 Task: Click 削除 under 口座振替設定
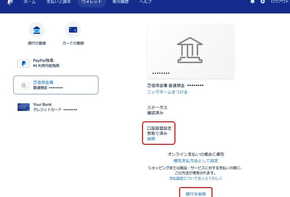point(151,139)
